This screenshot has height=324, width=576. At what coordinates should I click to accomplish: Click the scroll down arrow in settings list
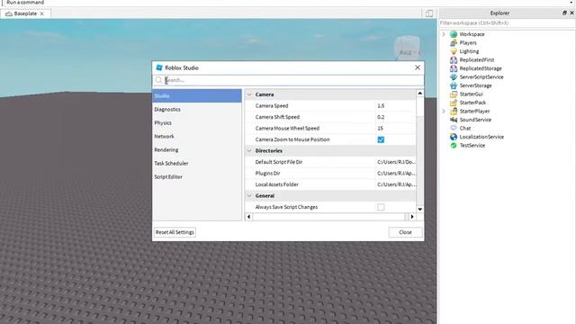click(x=420, y=209)
